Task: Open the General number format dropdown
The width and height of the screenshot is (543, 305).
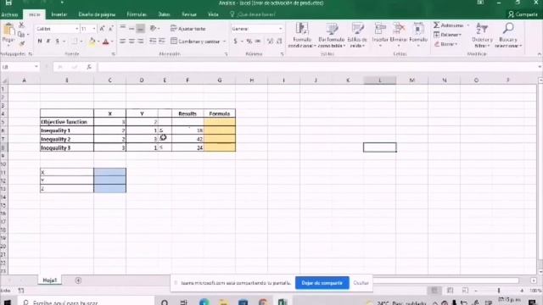Action: point(280,29)
